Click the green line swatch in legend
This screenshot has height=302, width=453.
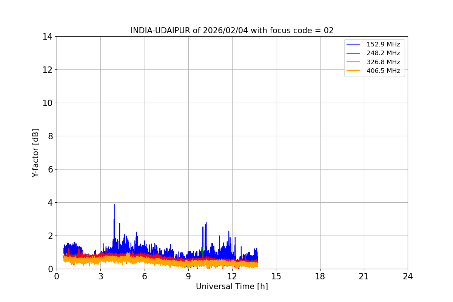coord(354,53)
